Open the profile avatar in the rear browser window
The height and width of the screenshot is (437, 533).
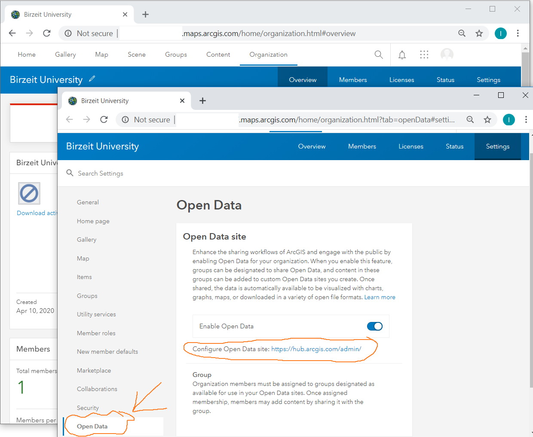pos(501,33)
